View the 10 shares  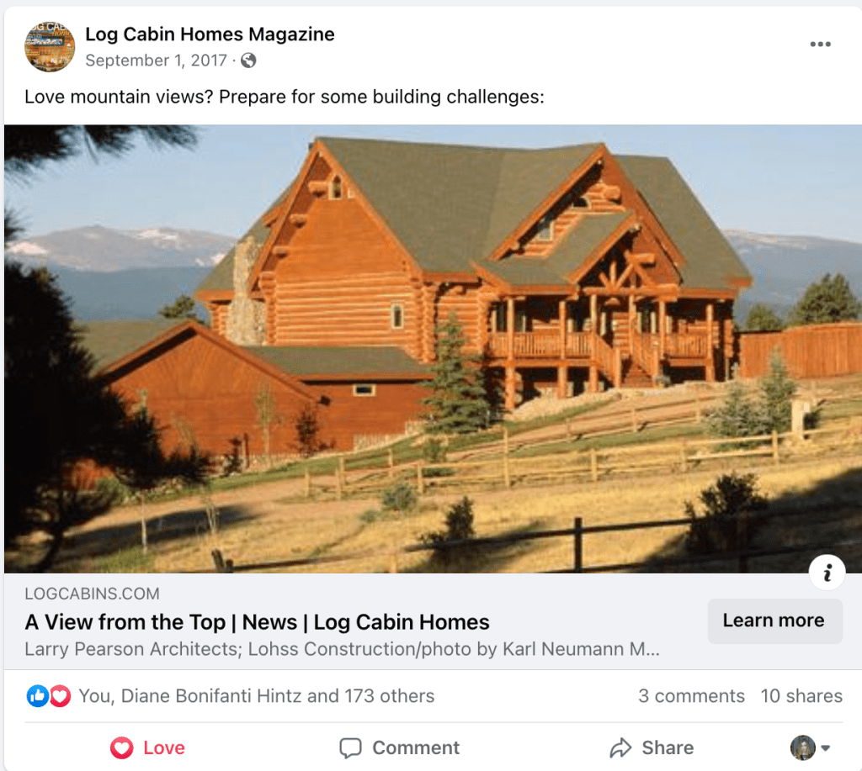pos(801,696)
